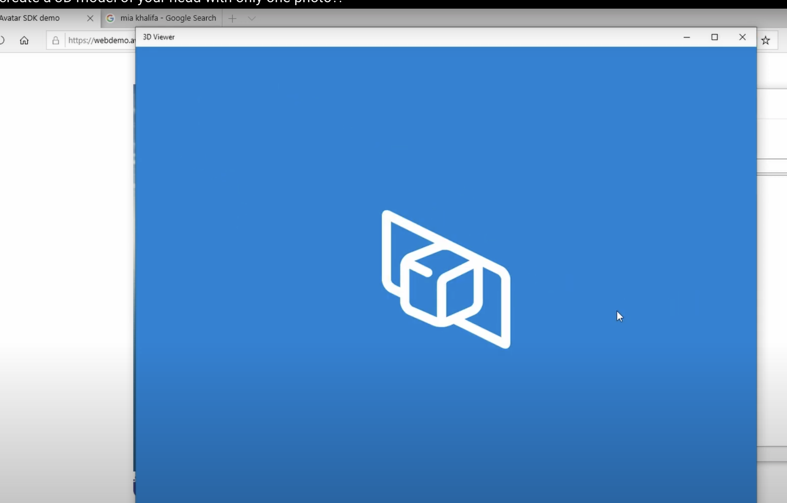Maximize the 3D Viewer window

point(714,37)
